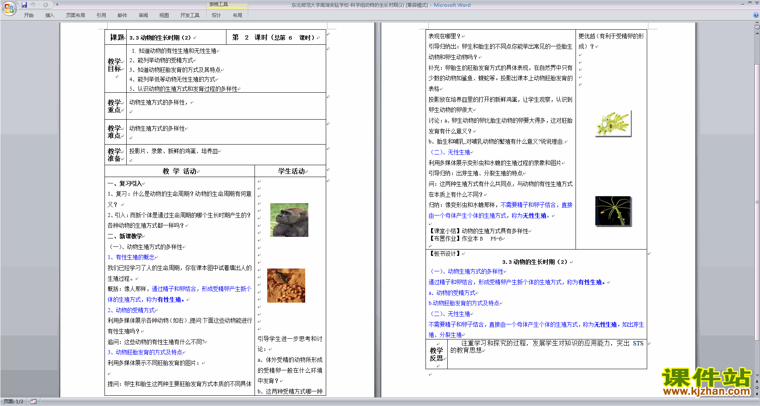Click the 第 2 课时 cell
The height and width of the screenshot is (406, 760).
pyautogui.click(x=275, y=38)
